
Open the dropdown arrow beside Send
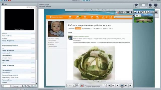point(21,86)
